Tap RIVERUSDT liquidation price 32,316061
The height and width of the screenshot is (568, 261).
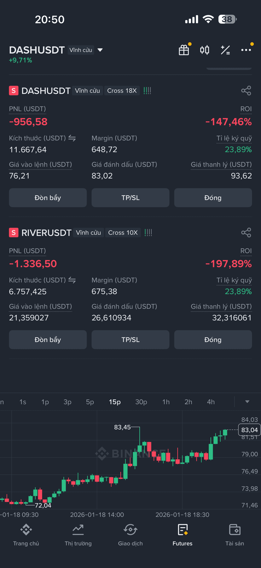point(232,318)
